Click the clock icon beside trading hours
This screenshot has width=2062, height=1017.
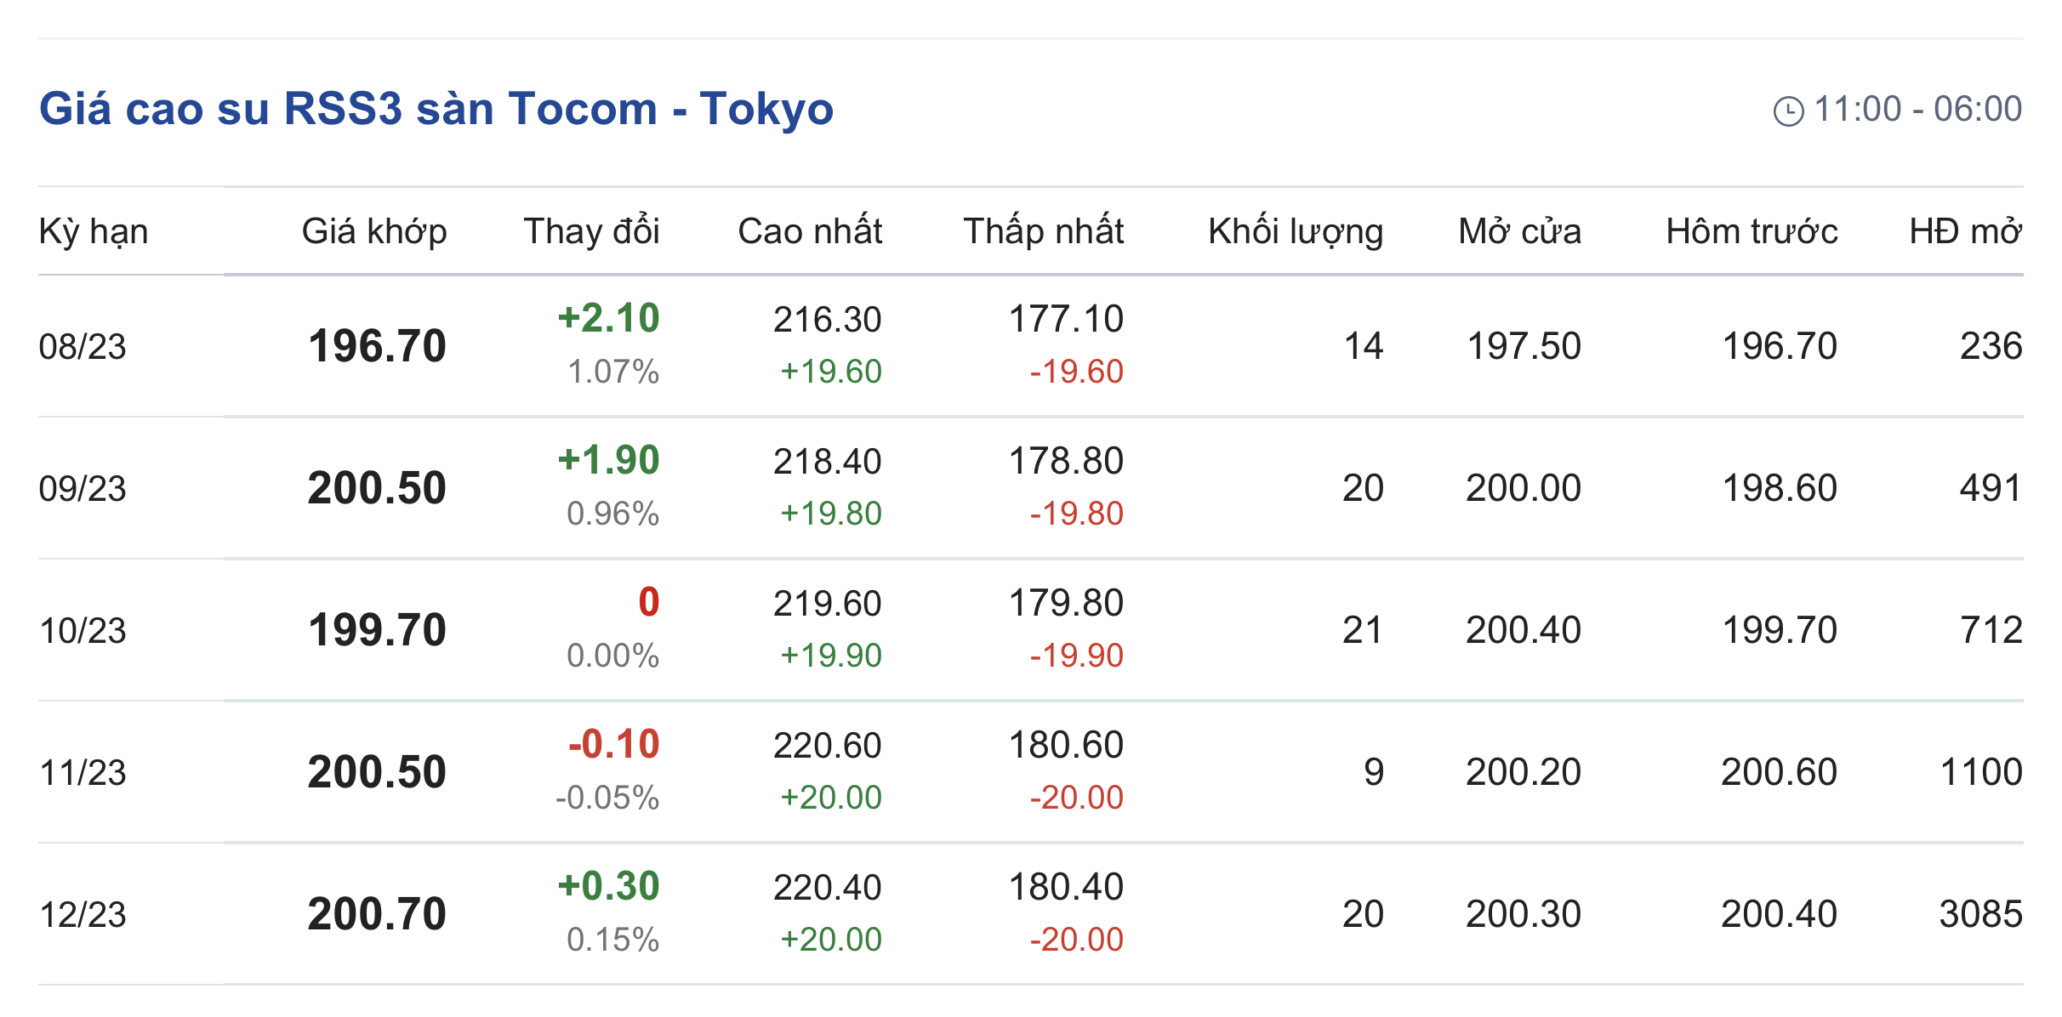(x=1788, y=111)
